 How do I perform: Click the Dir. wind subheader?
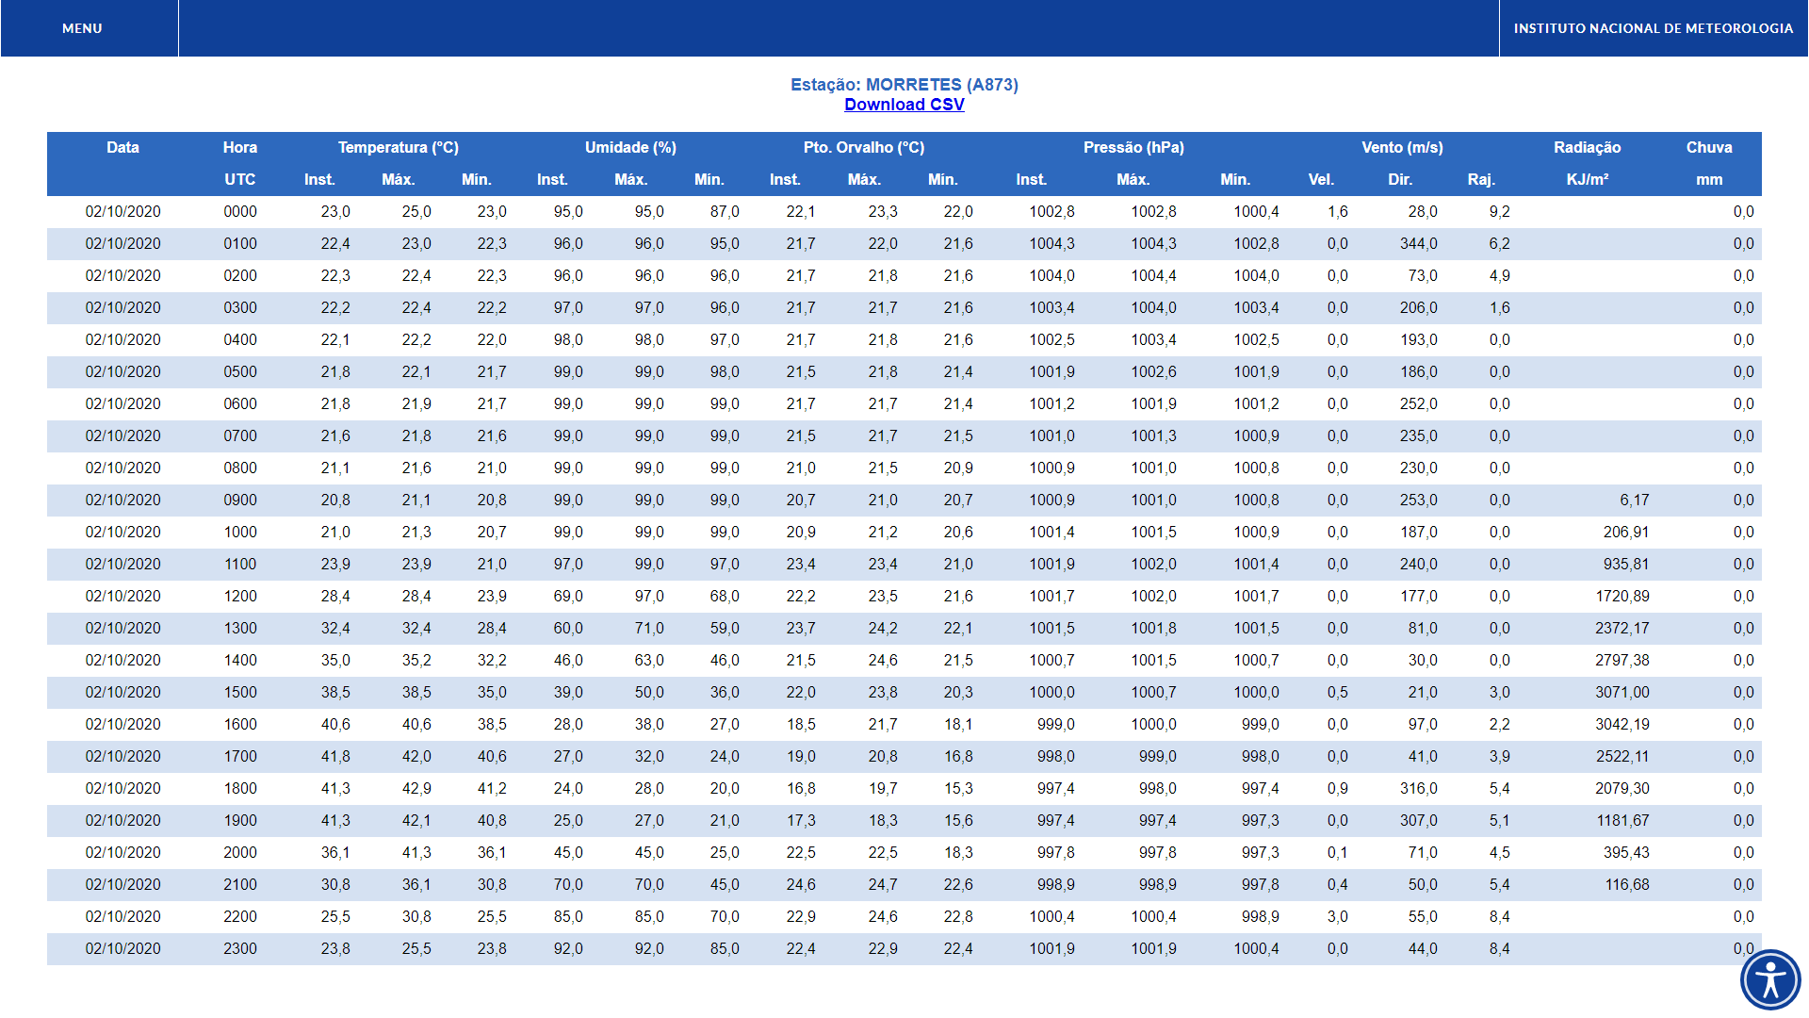1400,179
